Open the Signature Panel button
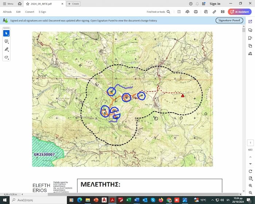 pos(229,20)
